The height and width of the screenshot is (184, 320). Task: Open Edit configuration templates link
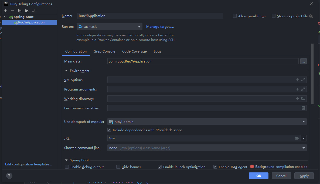pyautogui.click(x=28, y=164)
